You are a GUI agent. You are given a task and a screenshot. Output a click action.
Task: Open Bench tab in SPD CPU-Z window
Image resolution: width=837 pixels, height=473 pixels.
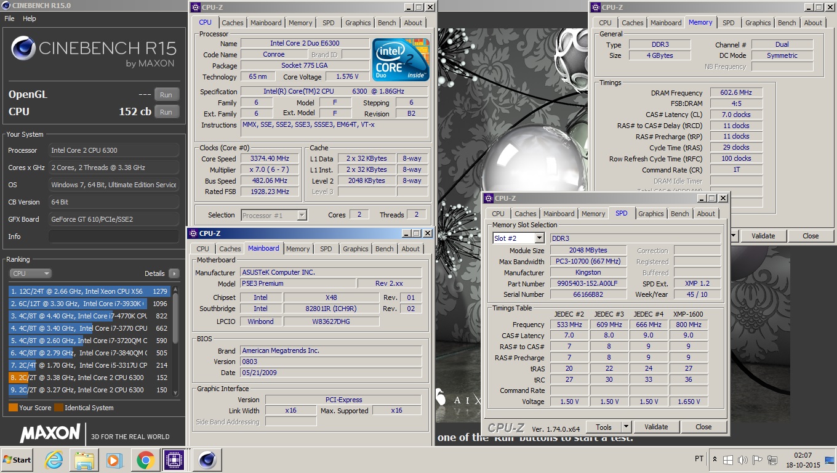click(680, 214)
